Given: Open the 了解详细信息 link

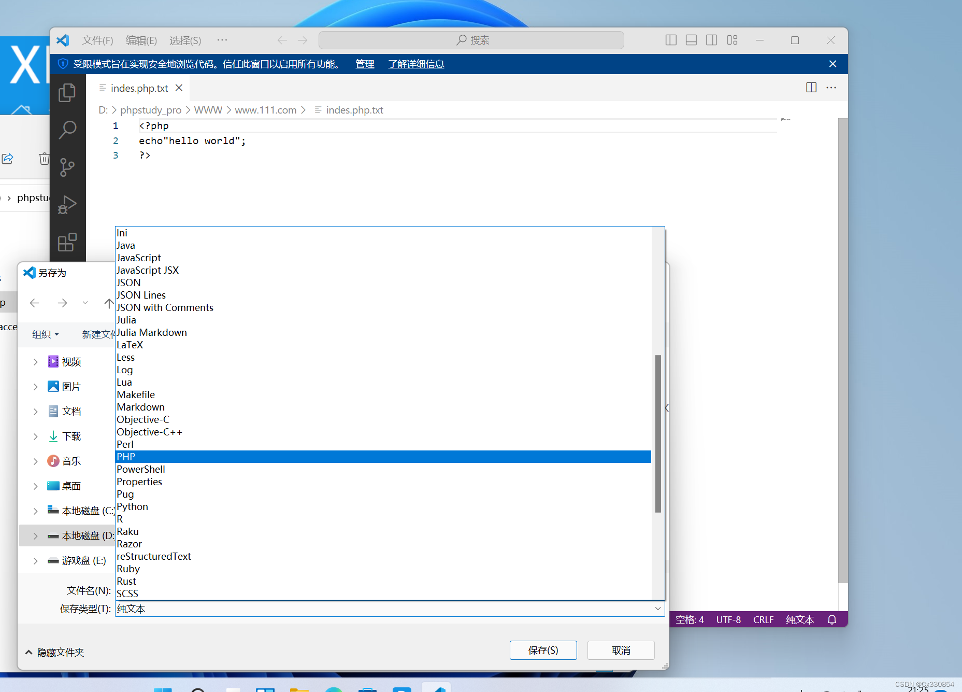Looking at the screenshot, I should pyautogui.click(x=415, y=64).
